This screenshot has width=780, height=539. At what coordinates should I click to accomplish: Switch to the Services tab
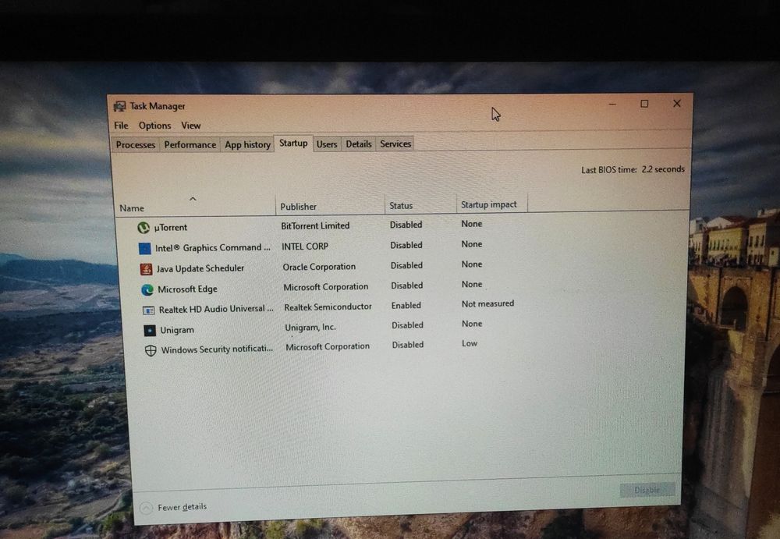[x=395, y=144]
